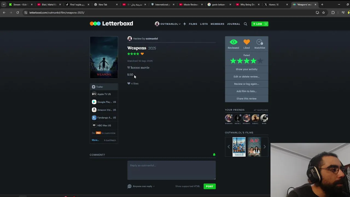
Task: Open the Journal menu item
Action: 234,24
